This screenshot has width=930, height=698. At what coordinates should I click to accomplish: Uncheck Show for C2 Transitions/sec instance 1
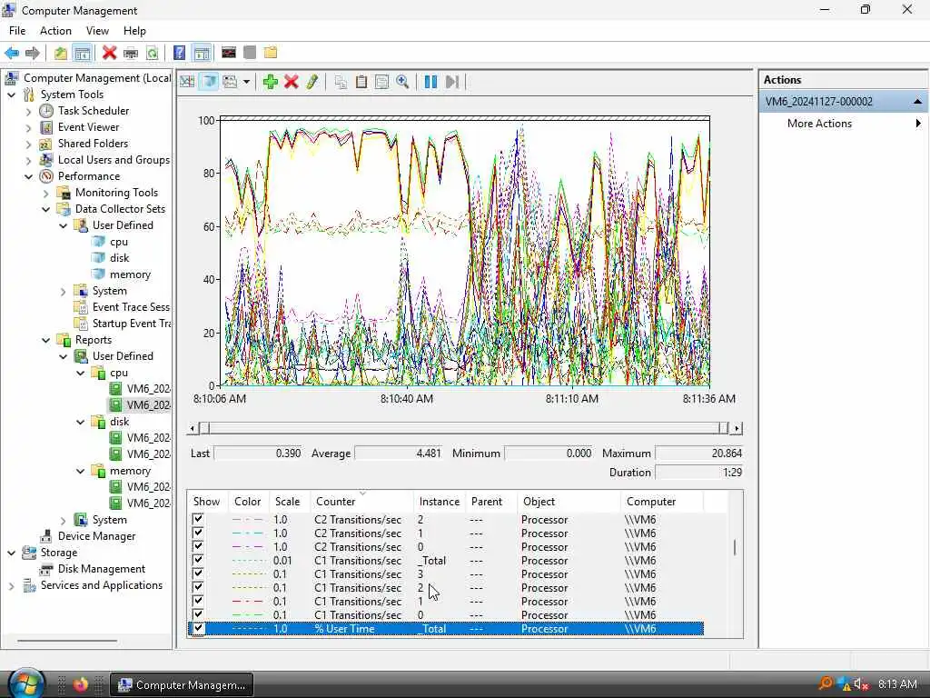198,533
